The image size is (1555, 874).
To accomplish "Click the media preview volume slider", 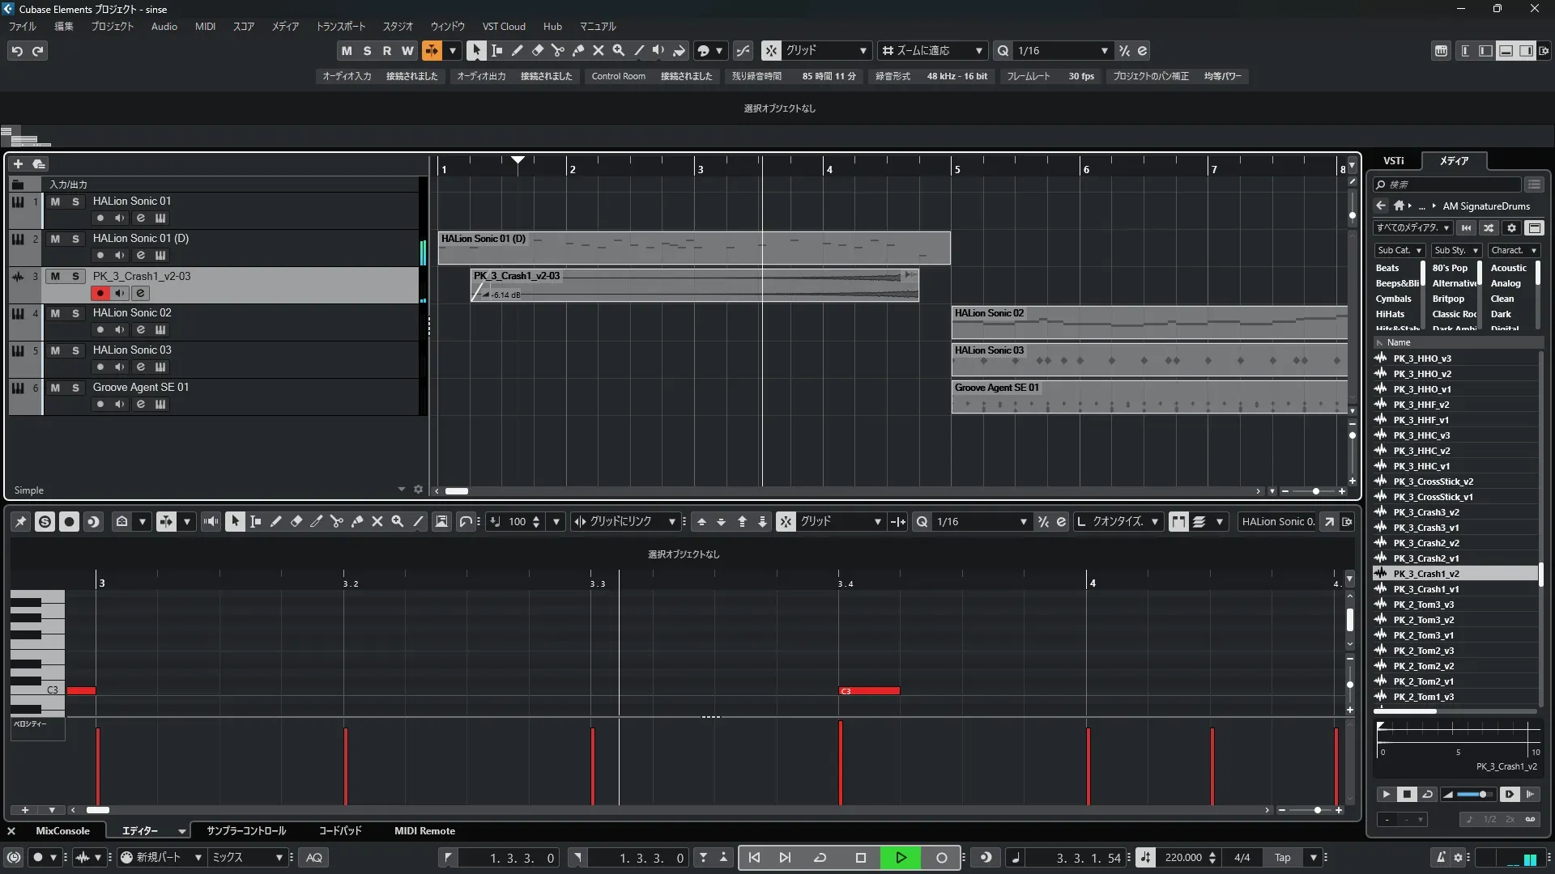I will [1474, 794].
